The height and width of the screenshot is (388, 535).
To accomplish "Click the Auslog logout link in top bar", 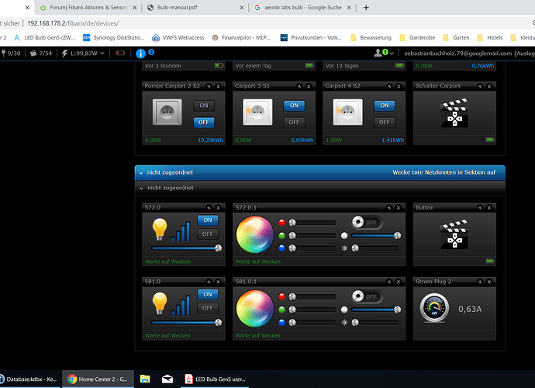I will pos(524,54).
